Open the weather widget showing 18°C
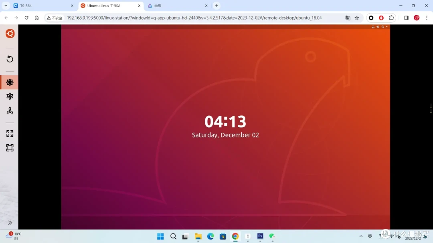Image resolution: width=433 pixels, height=243 pixels. pyautogui.click(x=14, y=236)
